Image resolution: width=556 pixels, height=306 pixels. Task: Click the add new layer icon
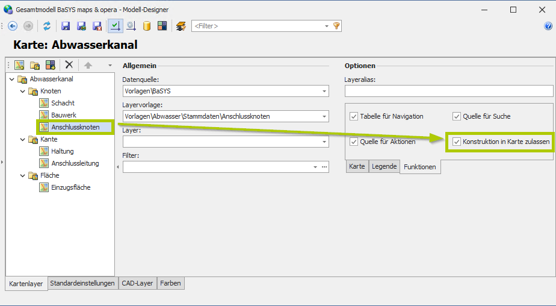19,65
